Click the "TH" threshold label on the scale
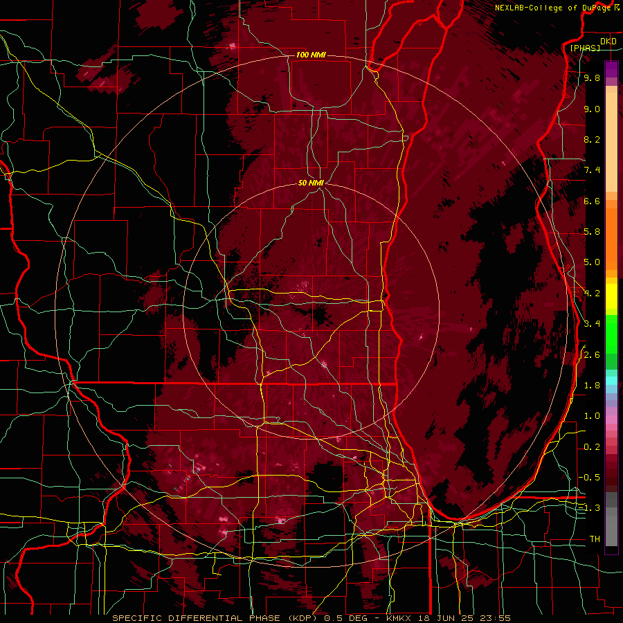 (x=595, y=539)
